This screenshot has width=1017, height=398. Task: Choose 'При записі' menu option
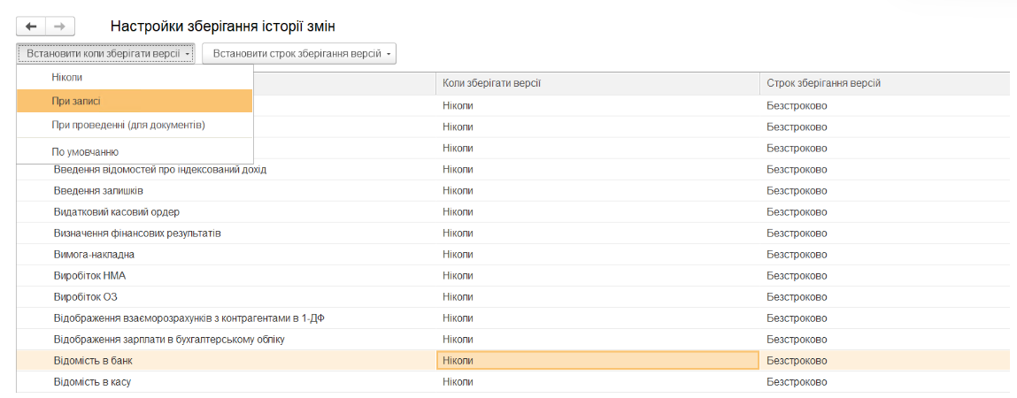pyautogui.click(x=76, y=102)
